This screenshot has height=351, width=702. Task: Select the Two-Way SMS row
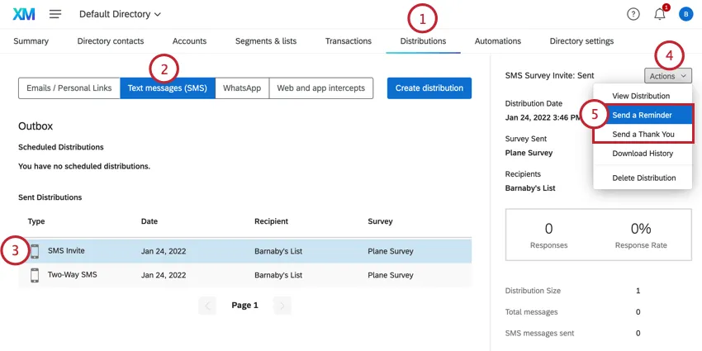coord(248,275)
